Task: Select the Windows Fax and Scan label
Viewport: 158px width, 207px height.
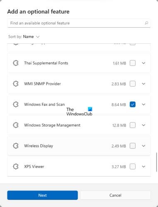Action: click(x=44, y=104)
